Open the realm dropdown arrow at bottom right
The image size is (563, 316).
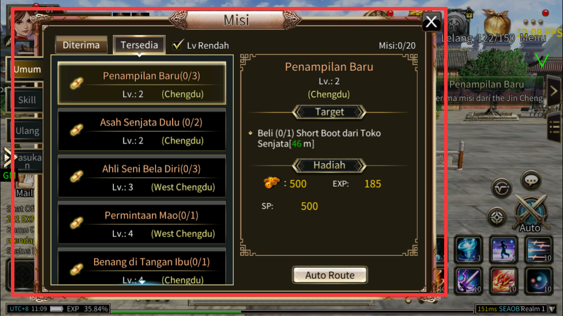pyautogui.click(x=553, y=309)
